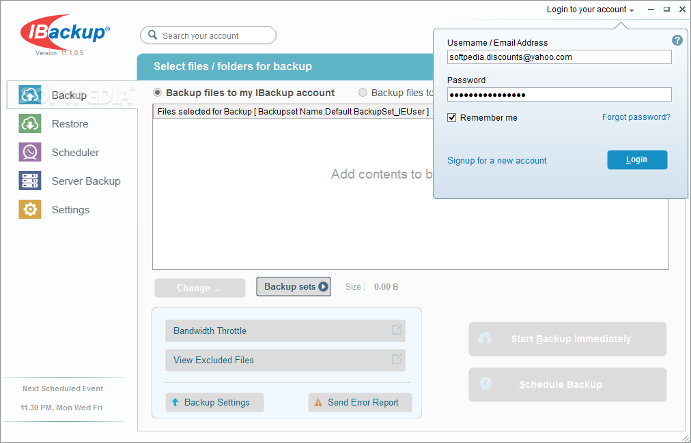The image size is (691, 443).
Task: Select Backup files to my IBackup account
Action: click(x=157, y=93)
